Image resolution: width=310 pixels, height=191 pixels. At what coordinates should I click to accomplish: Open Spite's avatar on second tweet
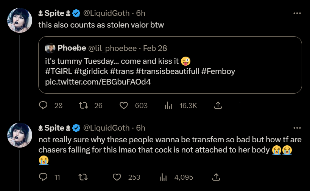click(x=20, y=135)
